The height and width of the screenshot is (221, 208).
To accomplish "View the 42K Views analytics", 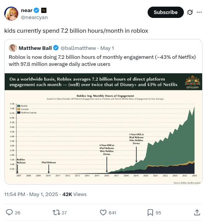I will pyautogui.click(x=74, y=194).
